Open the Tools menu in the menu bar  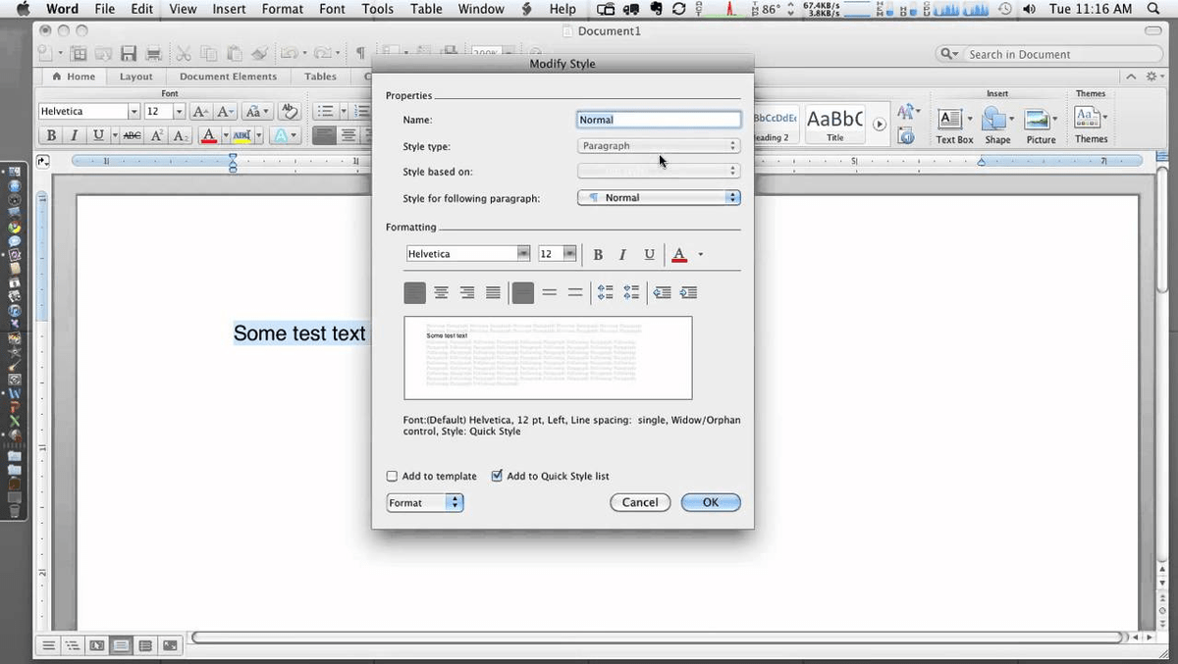(x=377, y=9)
